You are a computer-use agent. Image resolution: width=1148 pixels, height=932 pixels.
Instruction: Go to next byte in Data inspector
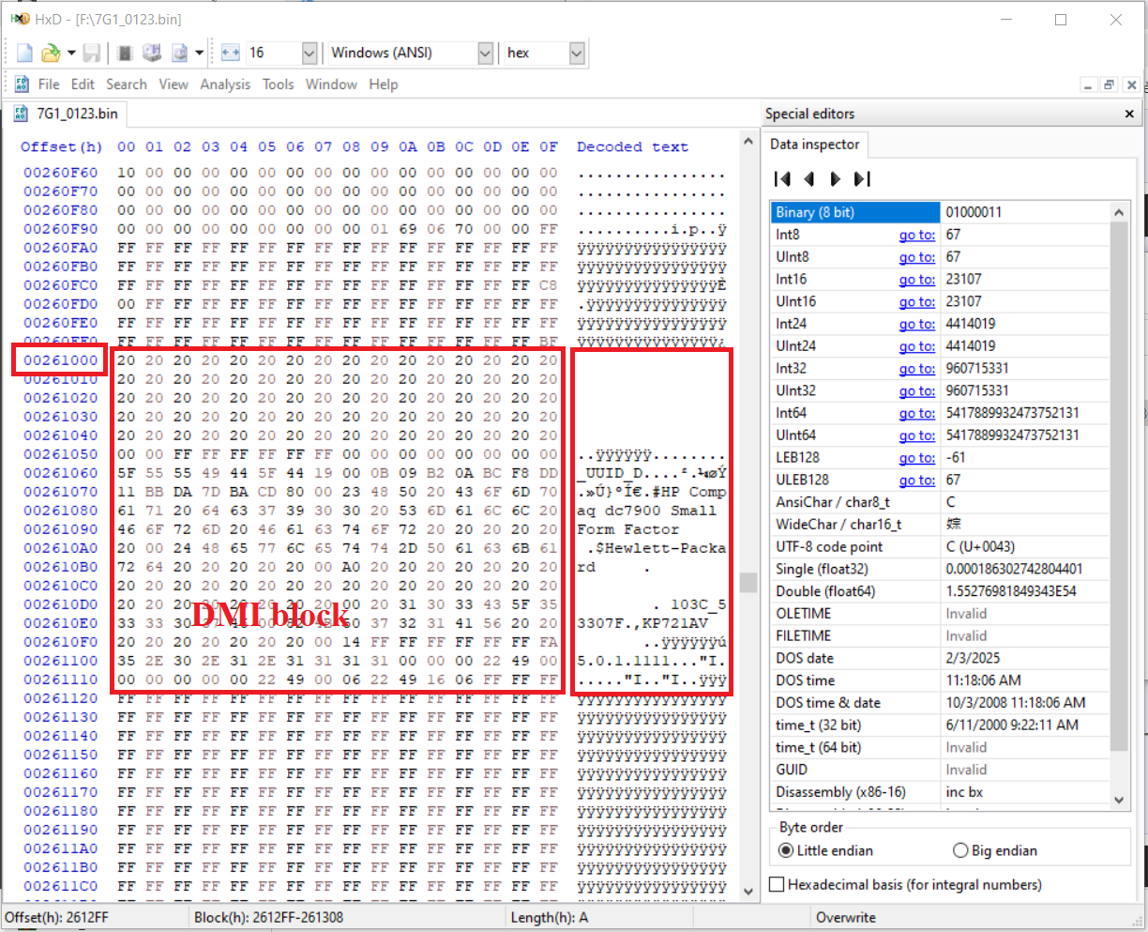point(835,179)
